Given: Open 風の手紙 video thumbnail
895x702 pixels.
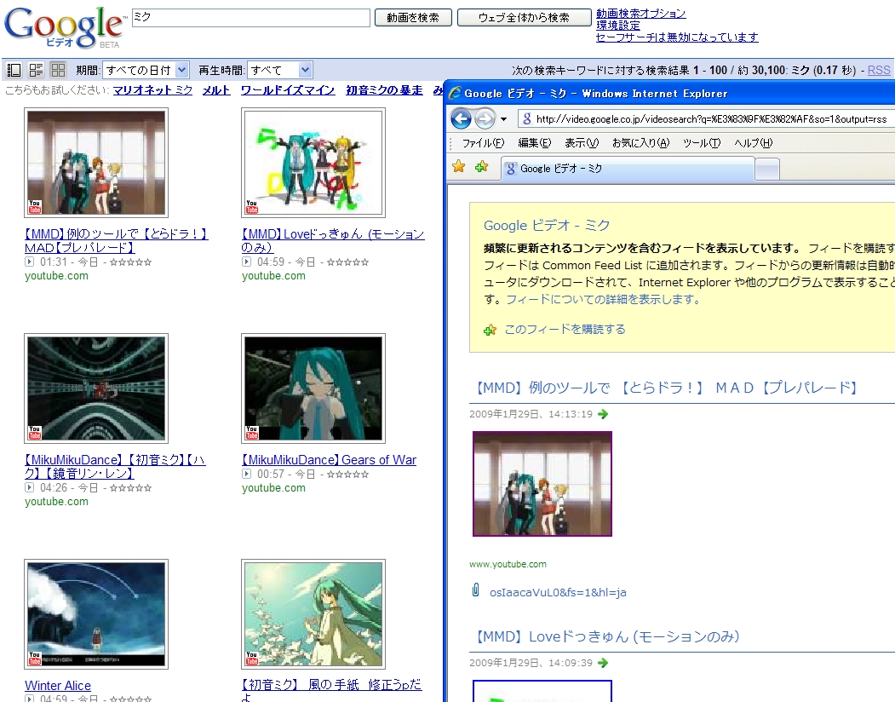Looking at the screenshot, I should (313, 614).
